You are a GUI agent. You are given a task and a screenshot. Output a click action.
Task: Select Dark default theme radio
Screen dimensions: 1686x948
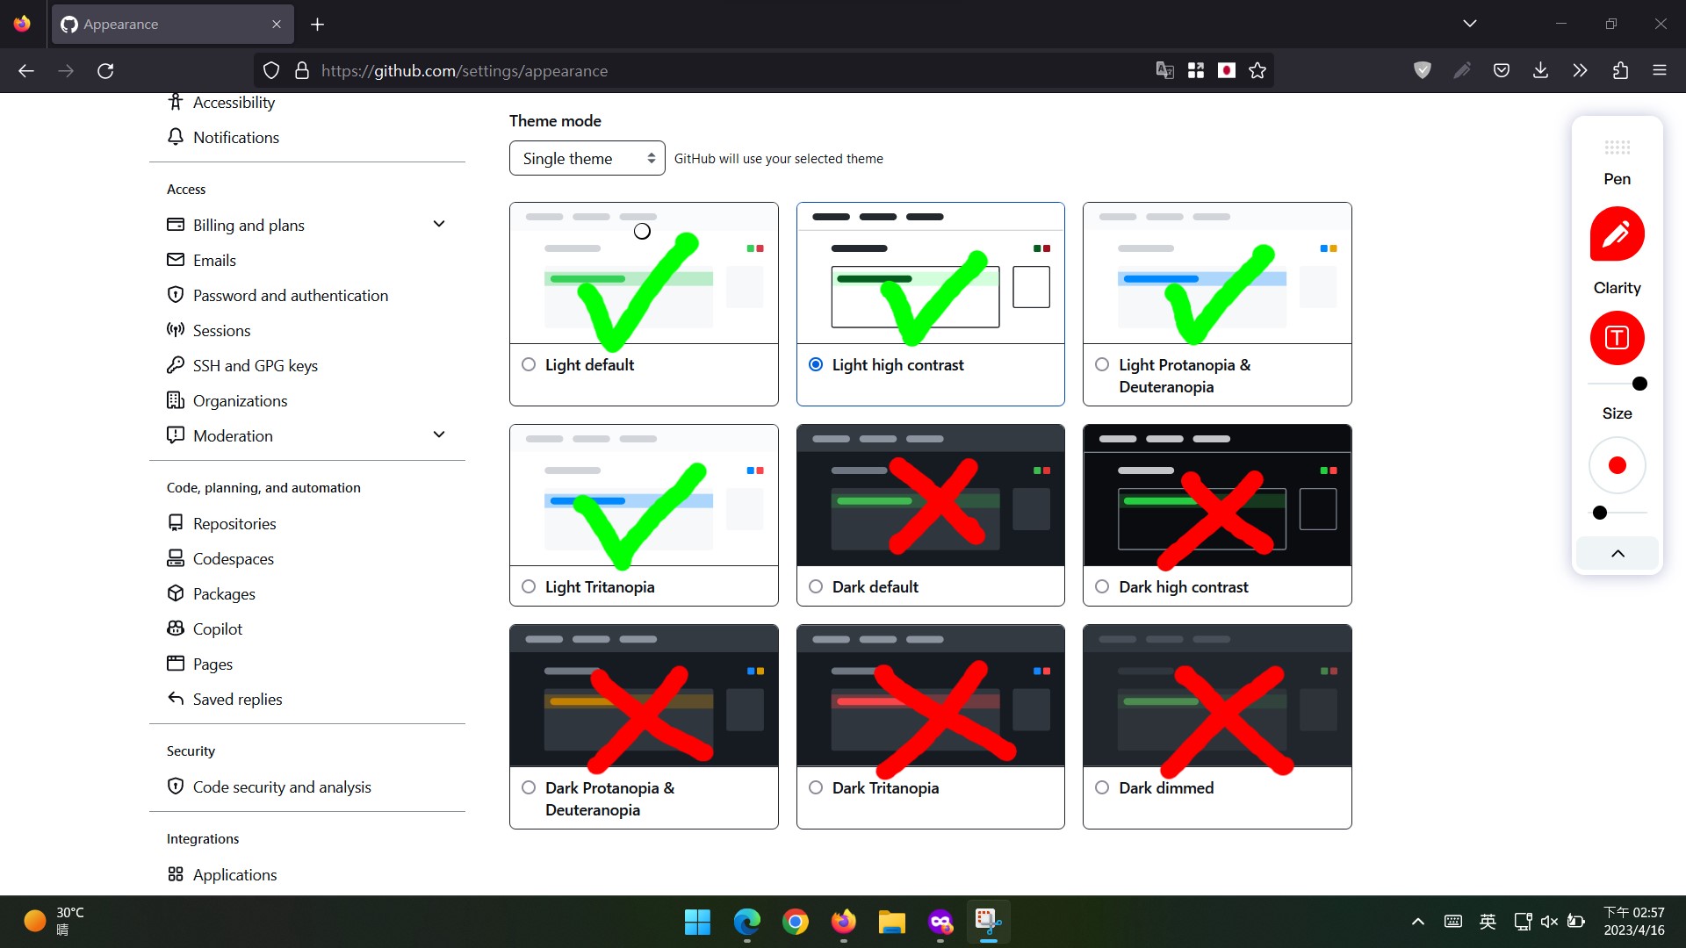816,586
